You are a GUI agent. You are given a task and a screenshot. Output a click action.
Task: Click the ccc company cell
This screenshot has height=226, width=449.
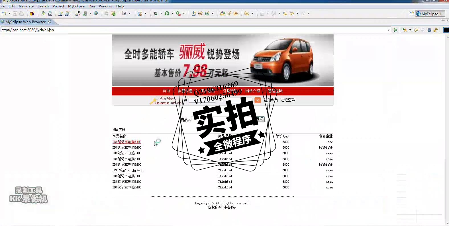point(330,142)
